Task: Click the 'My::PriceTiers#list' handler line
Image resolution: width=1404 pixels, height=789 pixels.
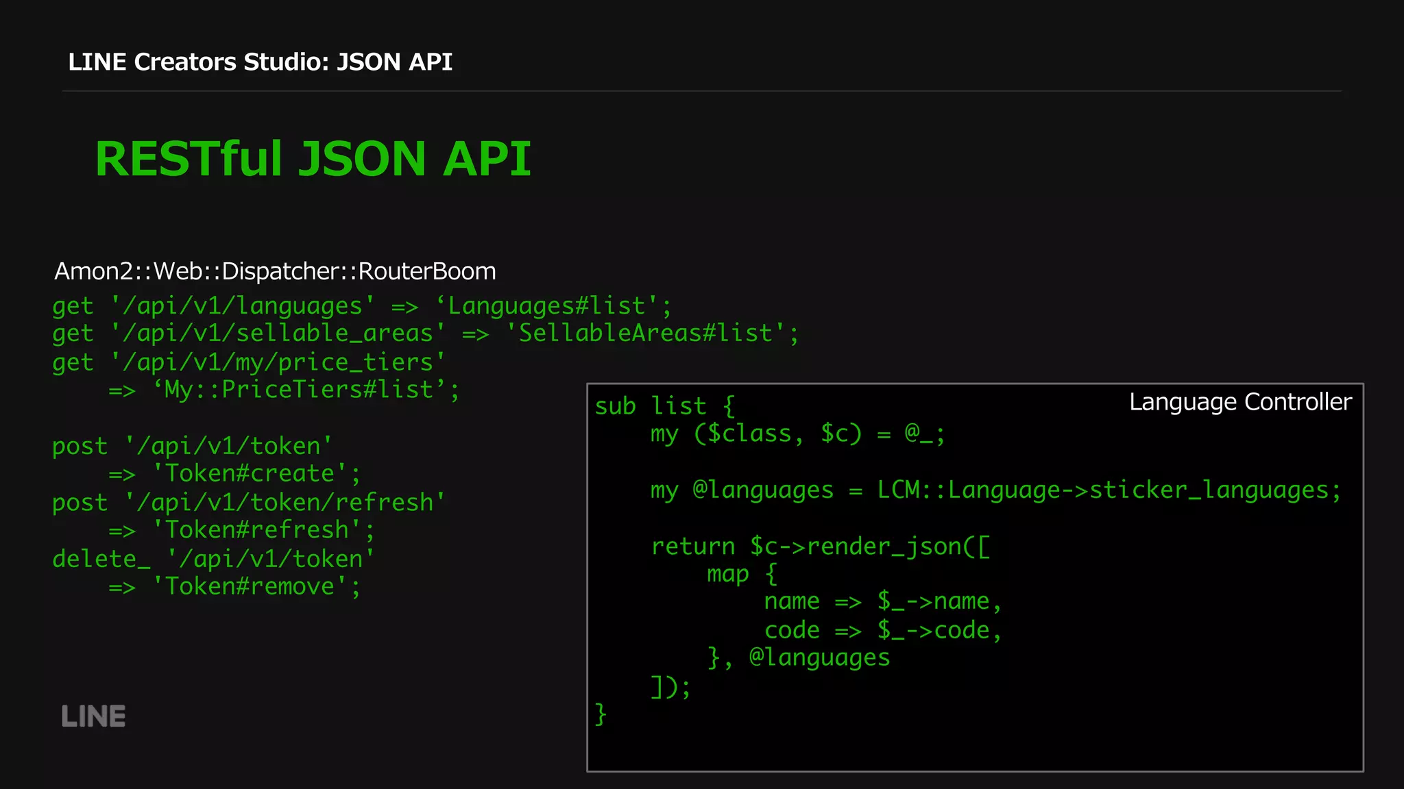Action: [x=284, y=390]
